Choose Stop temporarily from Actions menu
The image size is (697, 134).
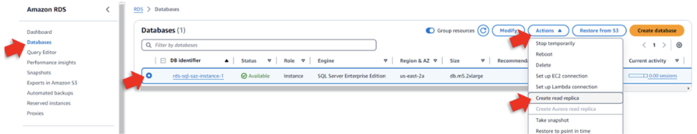(555, 43)
